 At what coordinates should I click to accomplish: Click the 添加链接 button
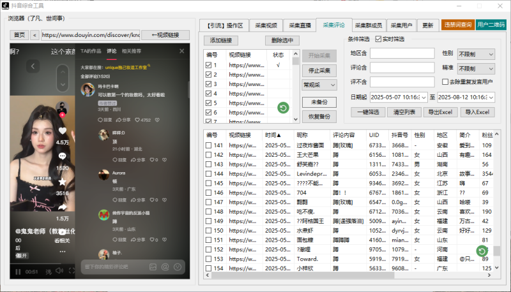click(x=220, y=40)
